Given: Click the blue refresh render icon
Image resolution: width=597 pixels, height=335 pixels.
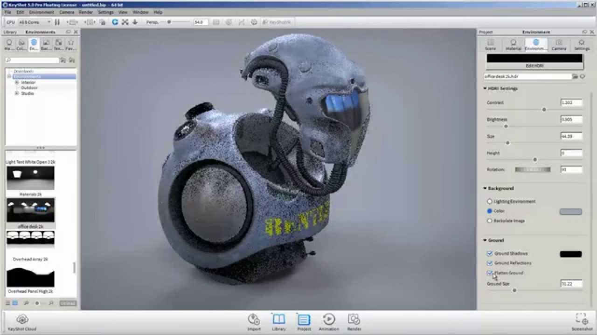Looking at the screenshot, I should tap(115, 22).
